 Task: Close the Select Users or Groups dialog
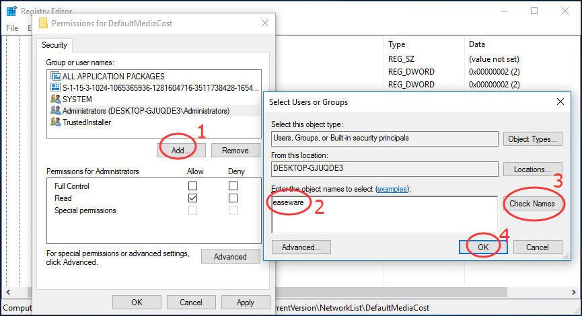[560, 102]
